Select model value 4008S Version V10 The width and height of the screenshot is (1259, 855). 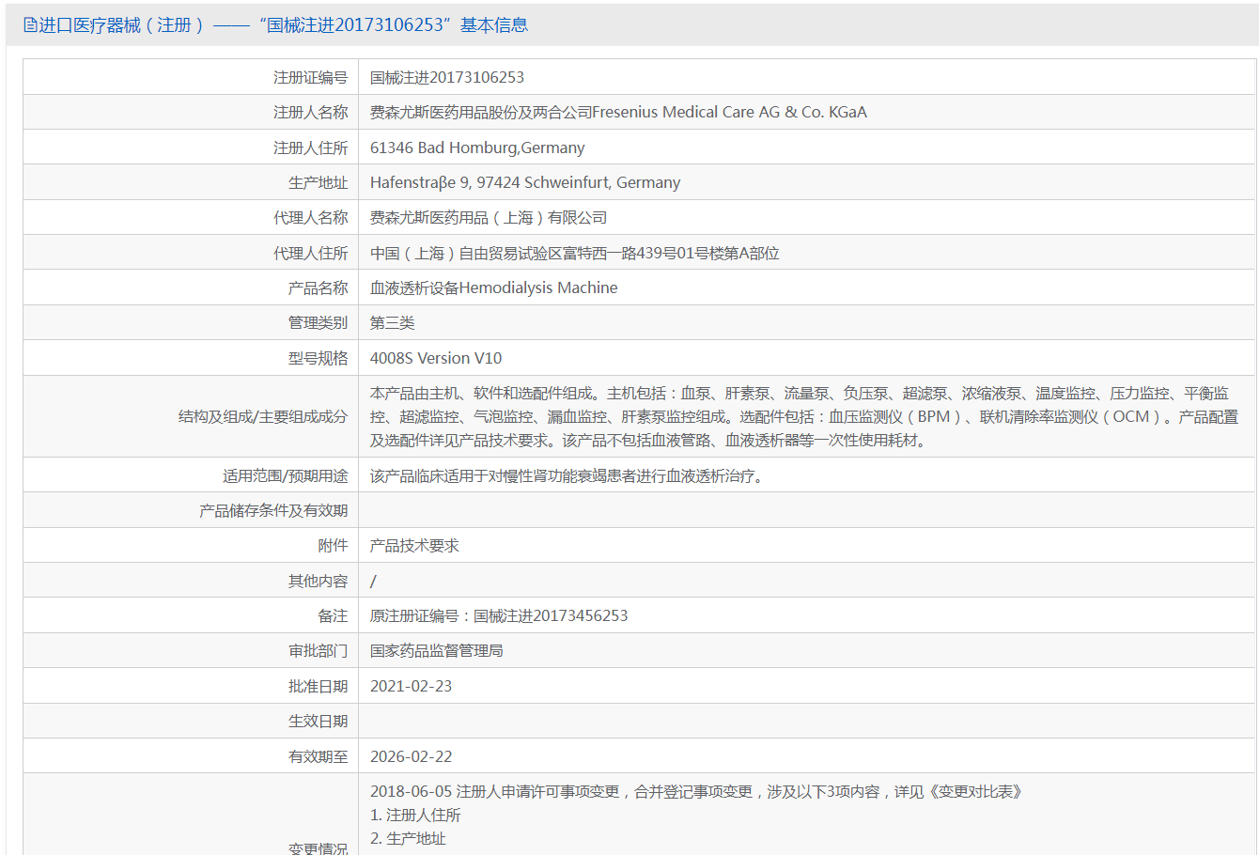(436, 358)
